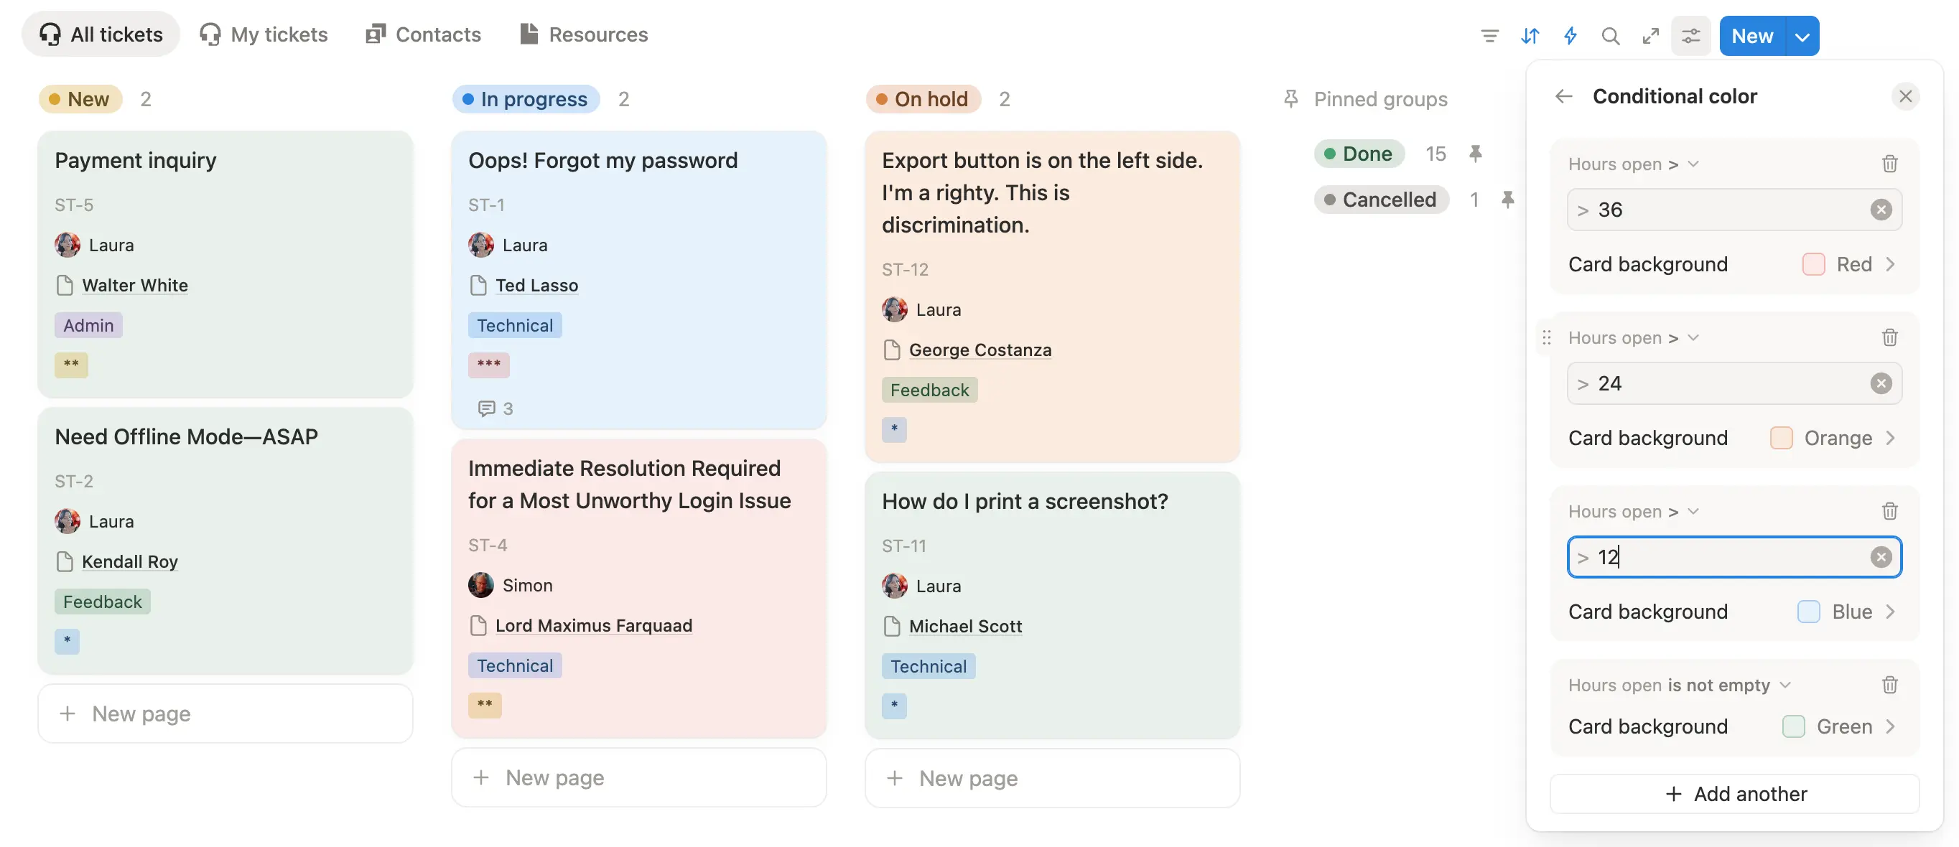1959x847 pixels.
Task: Open the sort icon in the toolbar
Action: pos(1530,35)
